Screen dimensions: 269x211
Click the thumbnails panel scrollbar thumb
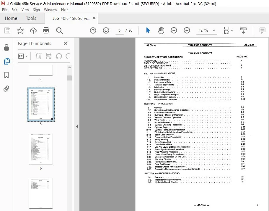[x=69, y=78]
